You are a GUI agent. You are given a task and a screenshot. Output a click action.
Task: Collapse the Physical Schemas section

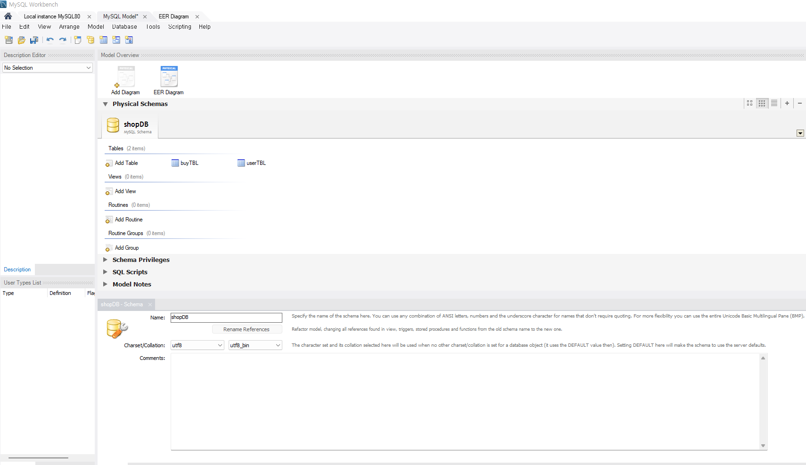106,104
